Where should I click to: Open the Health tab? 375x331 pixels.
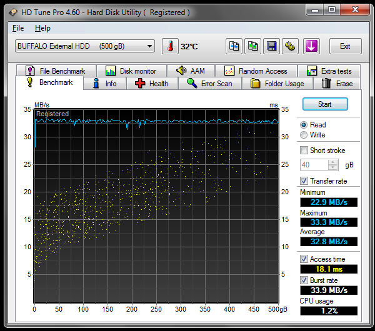152,84
